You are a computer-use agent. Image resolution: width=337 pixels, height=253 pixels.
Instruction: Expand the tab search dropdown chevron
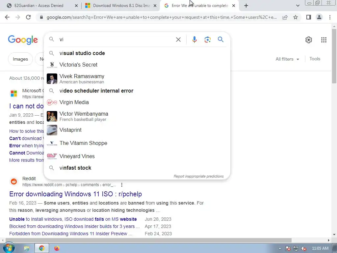click(298, 6)
